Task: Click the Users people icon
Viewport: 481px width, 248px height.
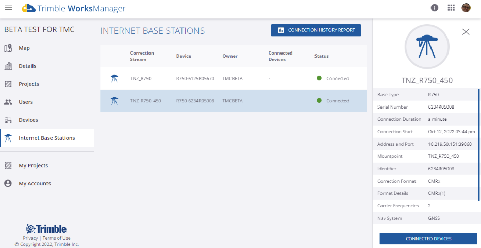Action: (8, 102)
